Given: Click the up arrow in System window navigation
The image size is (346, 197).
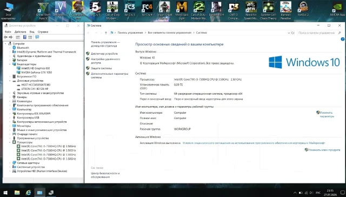Looking at the screenshot, I should coord(106,32).
